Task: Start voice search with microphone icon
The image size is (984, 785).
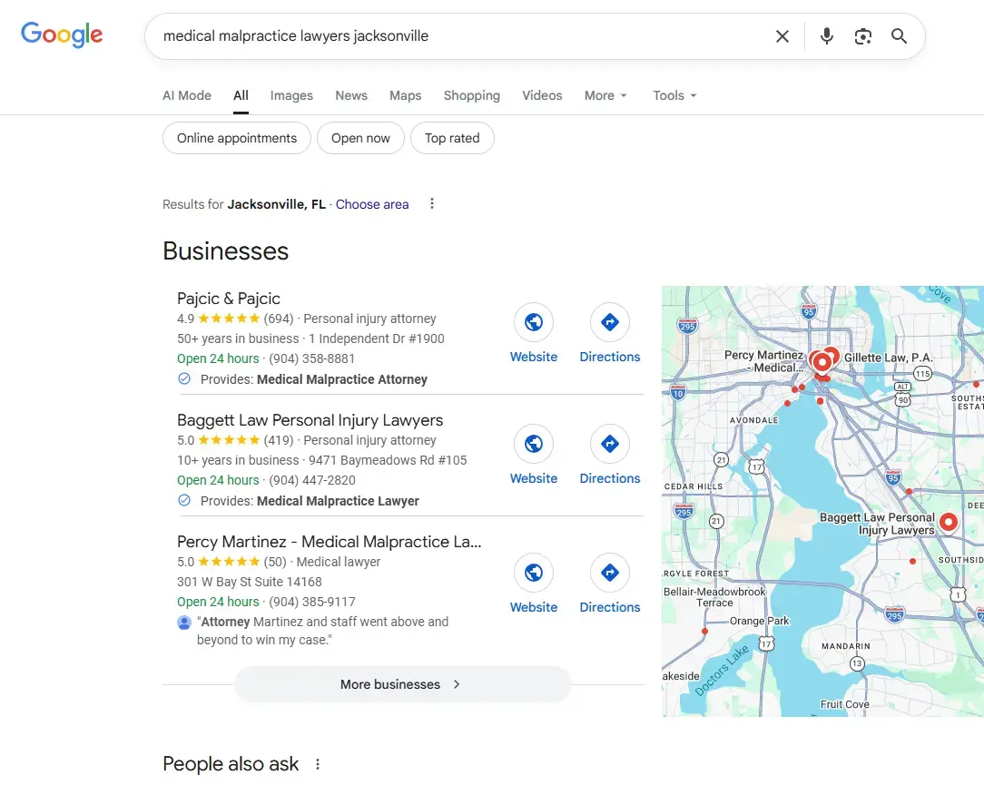Action: [x=826, y=36]
